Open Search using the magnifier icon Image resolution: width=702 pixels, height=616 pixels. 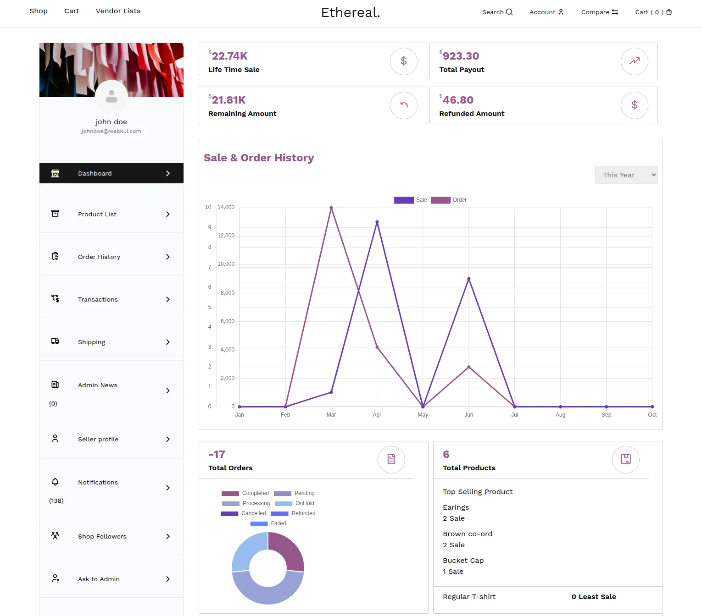coord(509,12)
